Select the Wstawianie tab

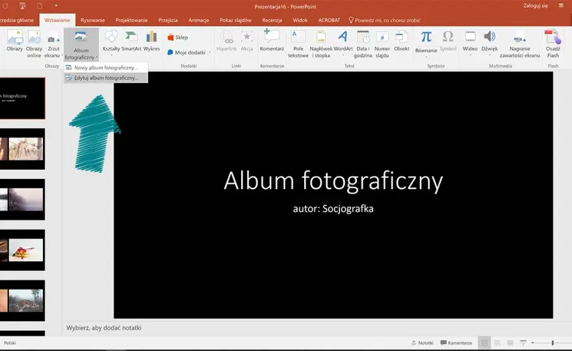click(x=57, y=20)
